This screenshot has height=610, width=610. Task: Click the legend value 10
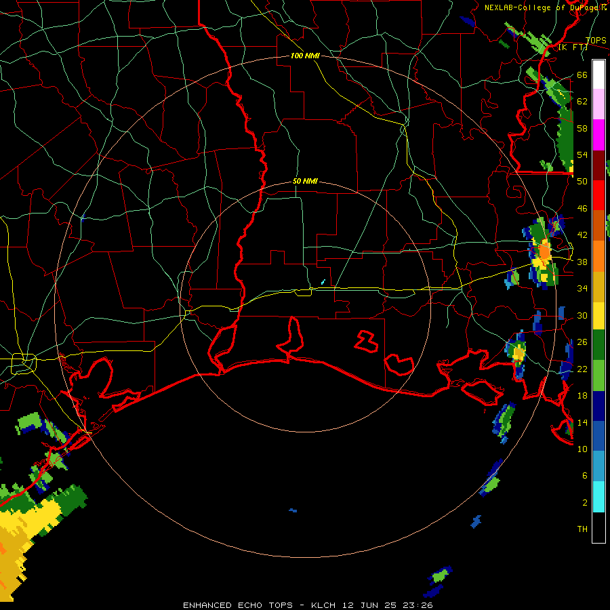point(582,449)
